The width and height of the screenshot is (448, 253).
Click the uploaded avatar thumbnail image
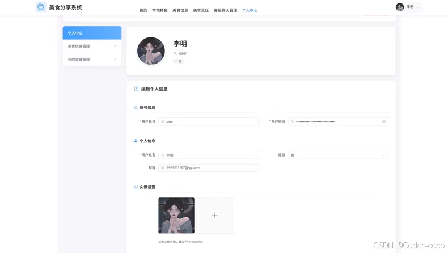click(x=176, y=216)
